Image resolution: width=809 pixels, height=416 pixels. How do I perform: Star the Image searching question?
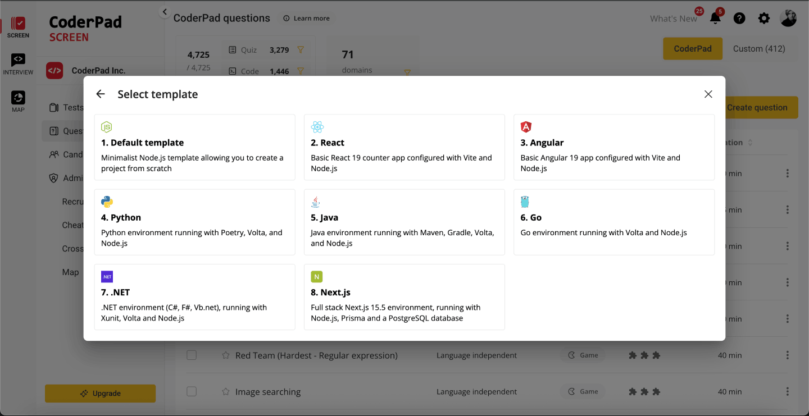[226, 392]
